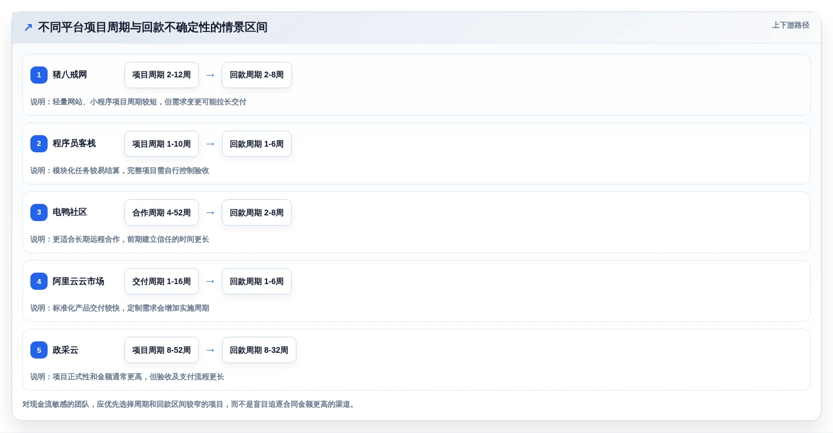Select number badge 1 for 猪八戒网

[39, 75]
